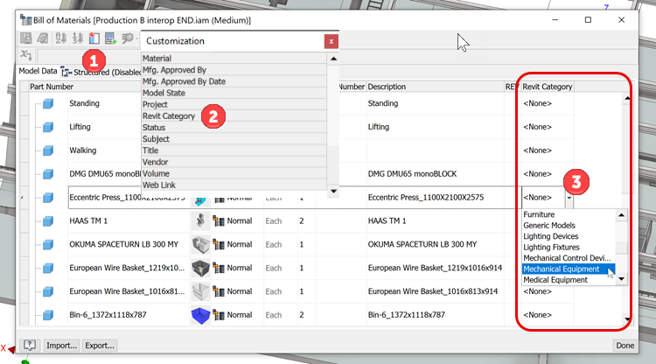Pick Mfg. Approved By in Customization list
656x364 pixels.
click(234, 69)
